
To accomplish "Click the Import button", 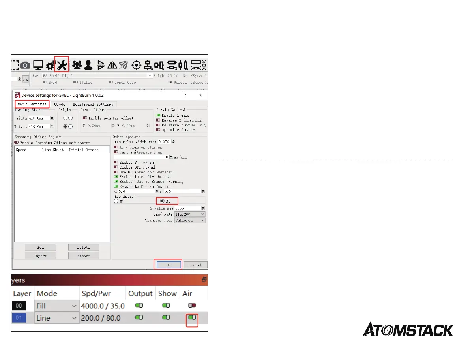I will [x=41, y=256].
